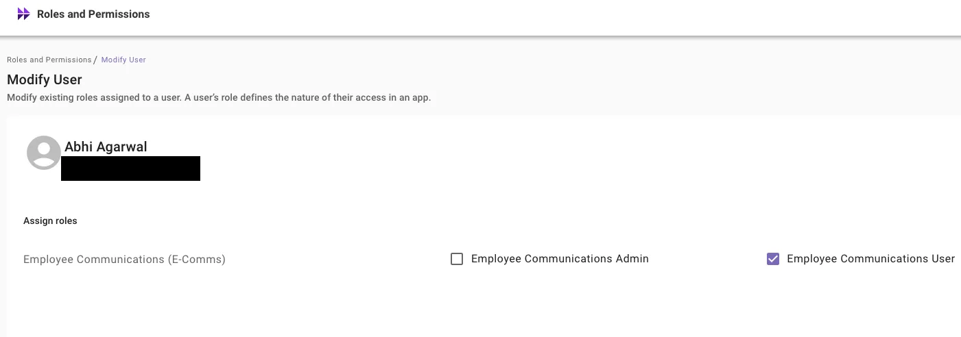Select the 'Modify User' page heading
Screen dimensions: 961x337
coord(45,79)
